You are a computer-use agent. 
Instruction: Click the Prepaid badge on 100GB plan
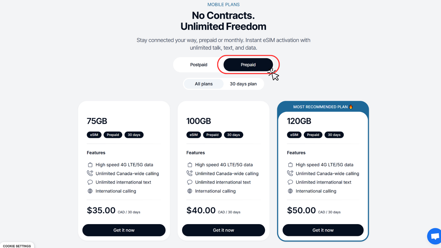pos(212,135)
